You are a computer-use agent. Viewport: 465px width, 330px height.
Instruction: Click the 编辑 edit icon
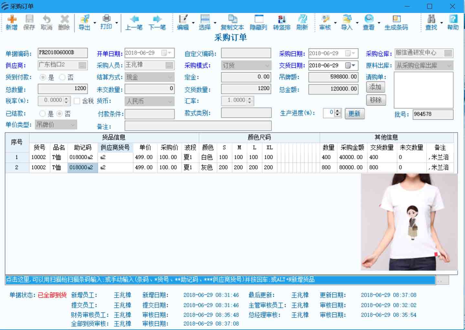[183, 23]
